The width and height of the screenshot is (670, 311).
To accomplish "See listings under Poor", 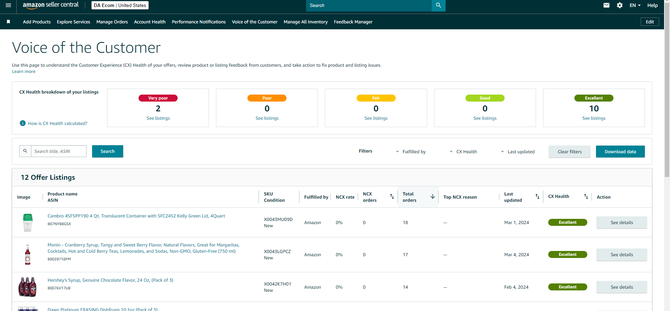I will tap(267, 118).
